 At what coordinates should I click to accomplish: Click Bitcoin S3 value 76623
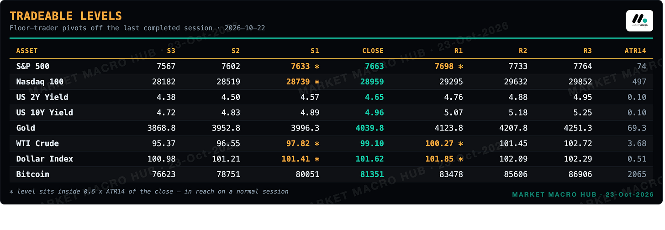click(x=164, y=174)
